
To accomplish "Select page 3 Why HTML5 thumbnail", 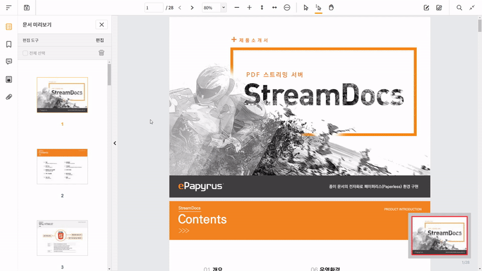I will click(62, 238).
